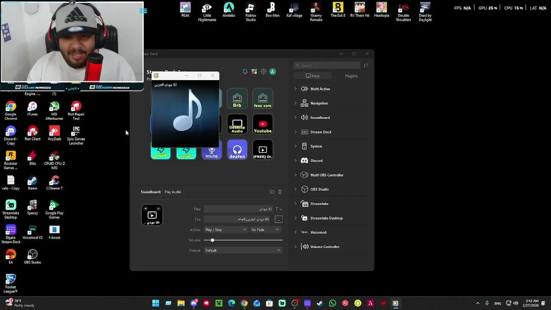Image resolution: width=551 pixels, height=310 pixels.
Task: Open the green A profile avatar
Action: click(272, 71)
